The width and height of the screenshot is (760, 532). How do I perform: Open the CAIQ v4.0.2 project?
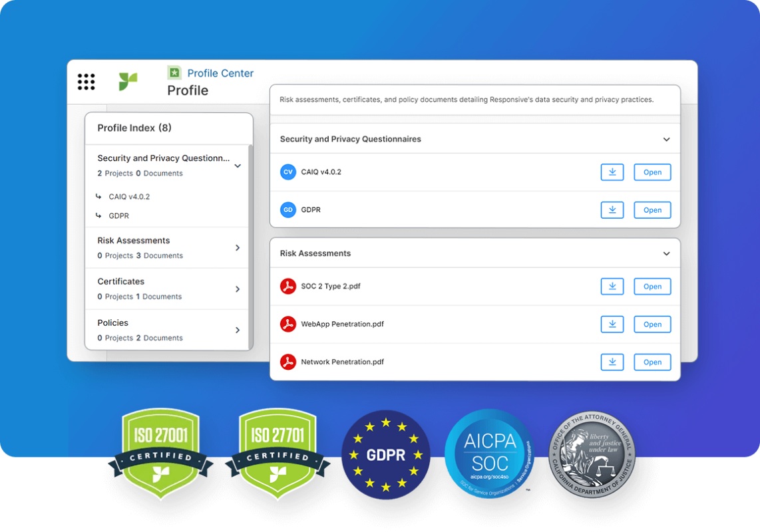pyautogui.click(x=652, y=172)
